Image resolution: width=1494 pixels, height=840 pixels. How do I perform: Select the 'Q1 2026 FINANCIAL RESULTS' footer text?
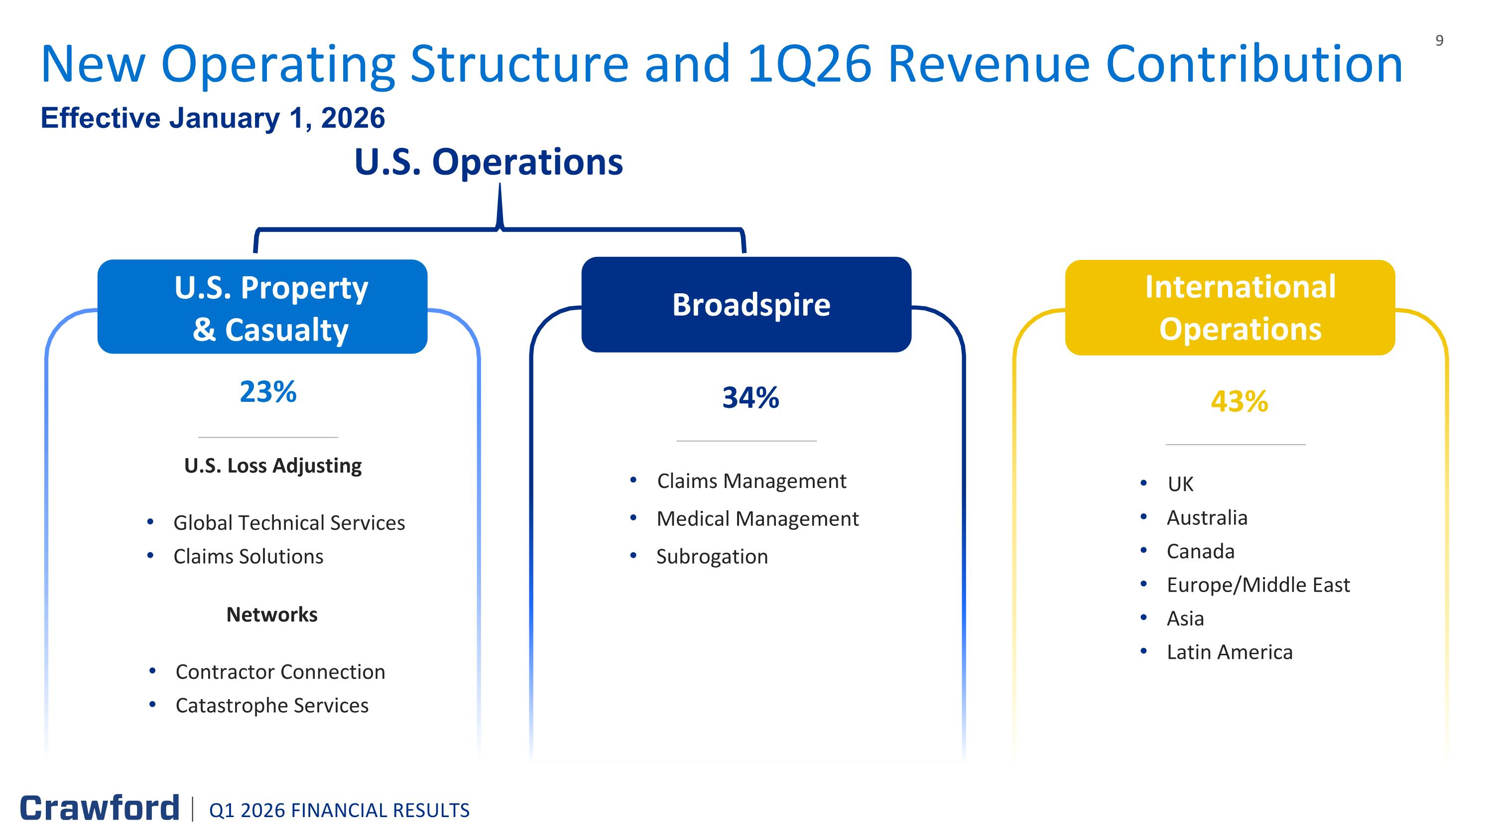tap(339, 811)
